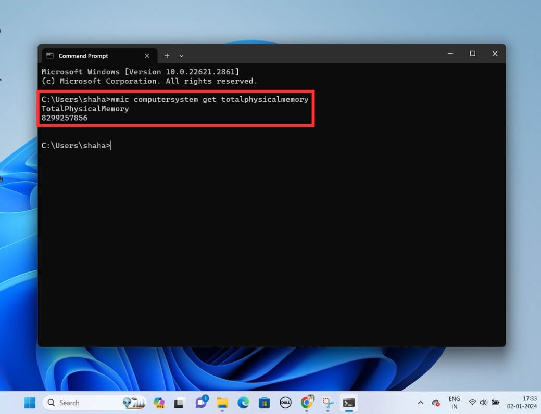Open the Microsoft Store from the taskbar

pyautogui.click(x=264, y=403)
